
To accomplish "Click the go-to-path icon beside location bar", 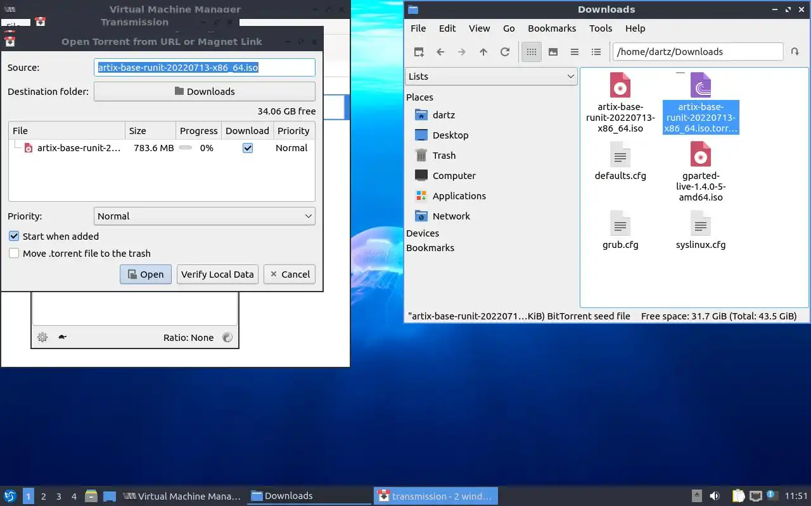I will pyautogui.click(x=795, y=52).
